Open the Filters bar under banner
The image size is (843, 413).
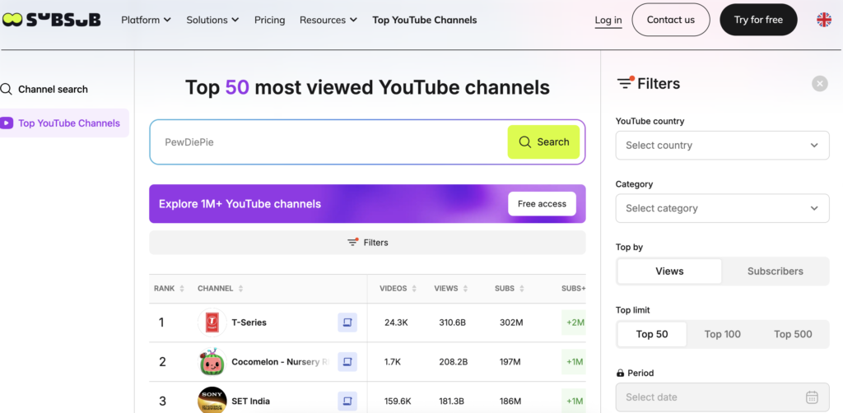pyautogui.click(x=367, y=242)
